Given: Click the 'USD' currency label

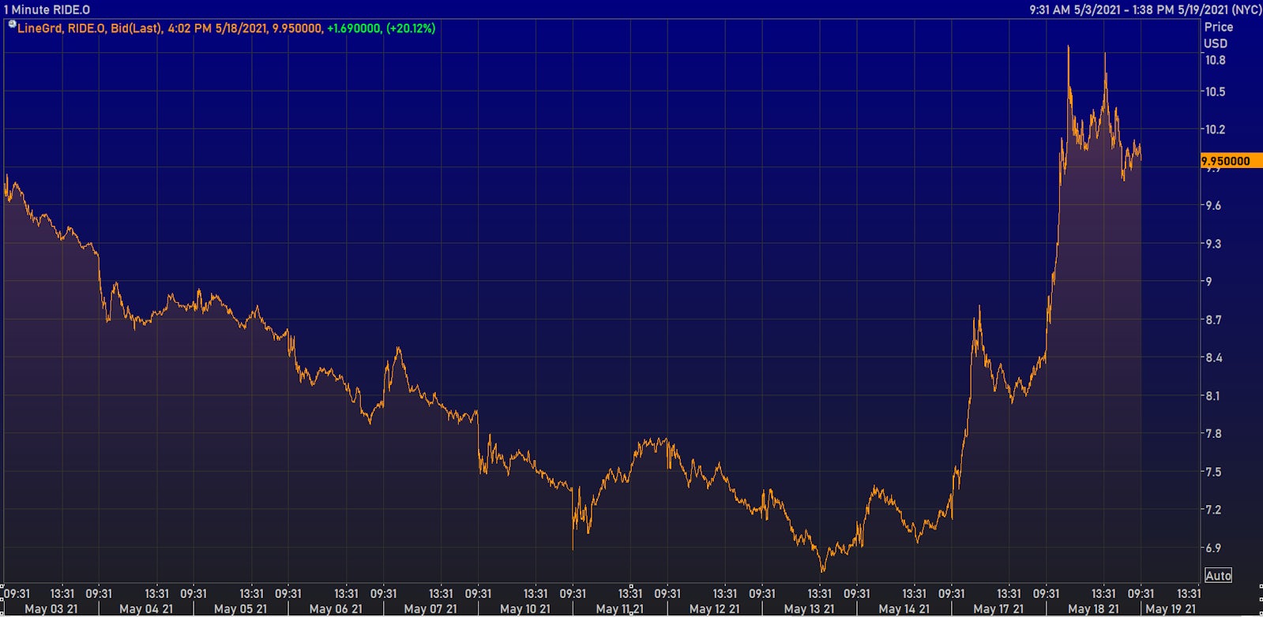Looking at the screenshot, I should click(x=1216, y=43).
